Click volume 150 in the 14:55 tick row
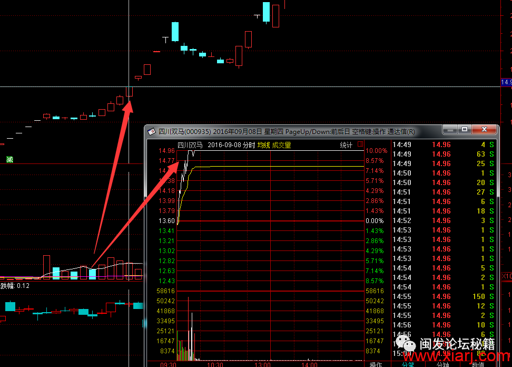512x367 pixels. (x=479, y=296)
